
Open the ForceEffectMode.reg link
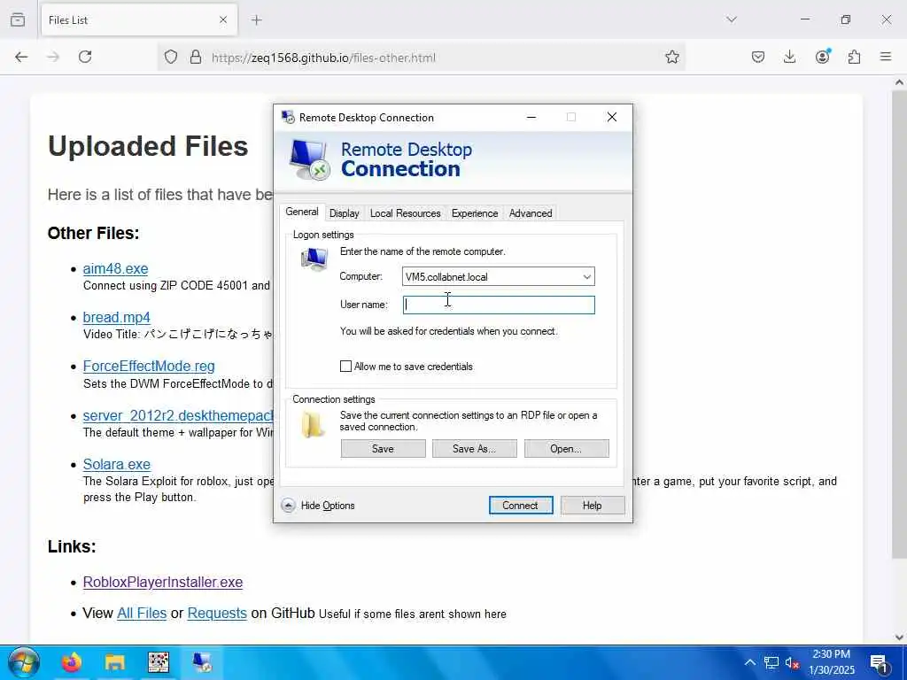pos(149,366)
